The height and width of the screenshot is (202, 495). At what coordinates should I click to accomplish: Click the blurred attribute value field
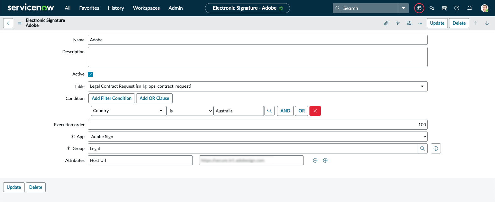click(251, 160)
